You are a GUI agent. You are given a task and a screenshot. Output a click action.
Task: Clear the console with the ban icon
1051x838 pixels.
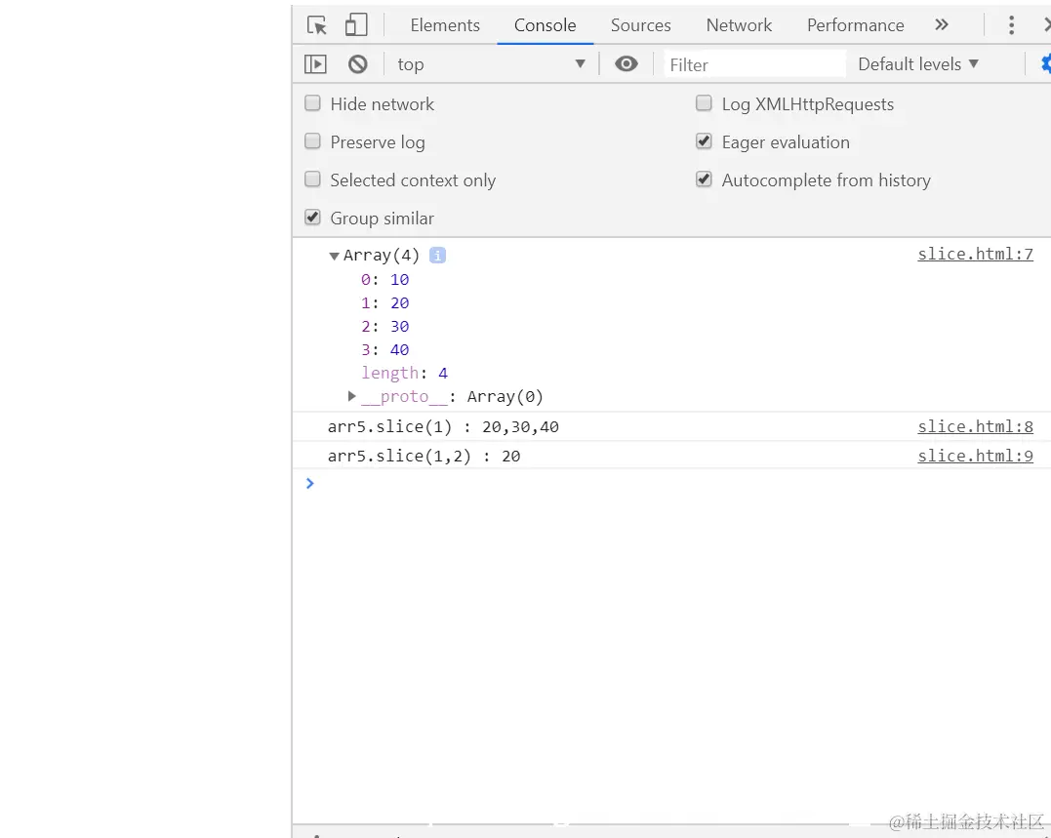tap(358, 64)
